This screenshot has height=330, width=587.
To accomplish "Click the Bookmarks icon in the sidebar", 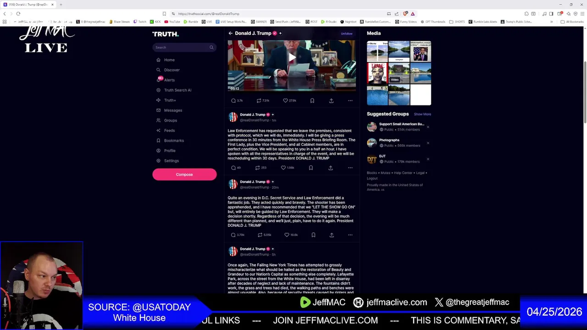I will point(158,141).
